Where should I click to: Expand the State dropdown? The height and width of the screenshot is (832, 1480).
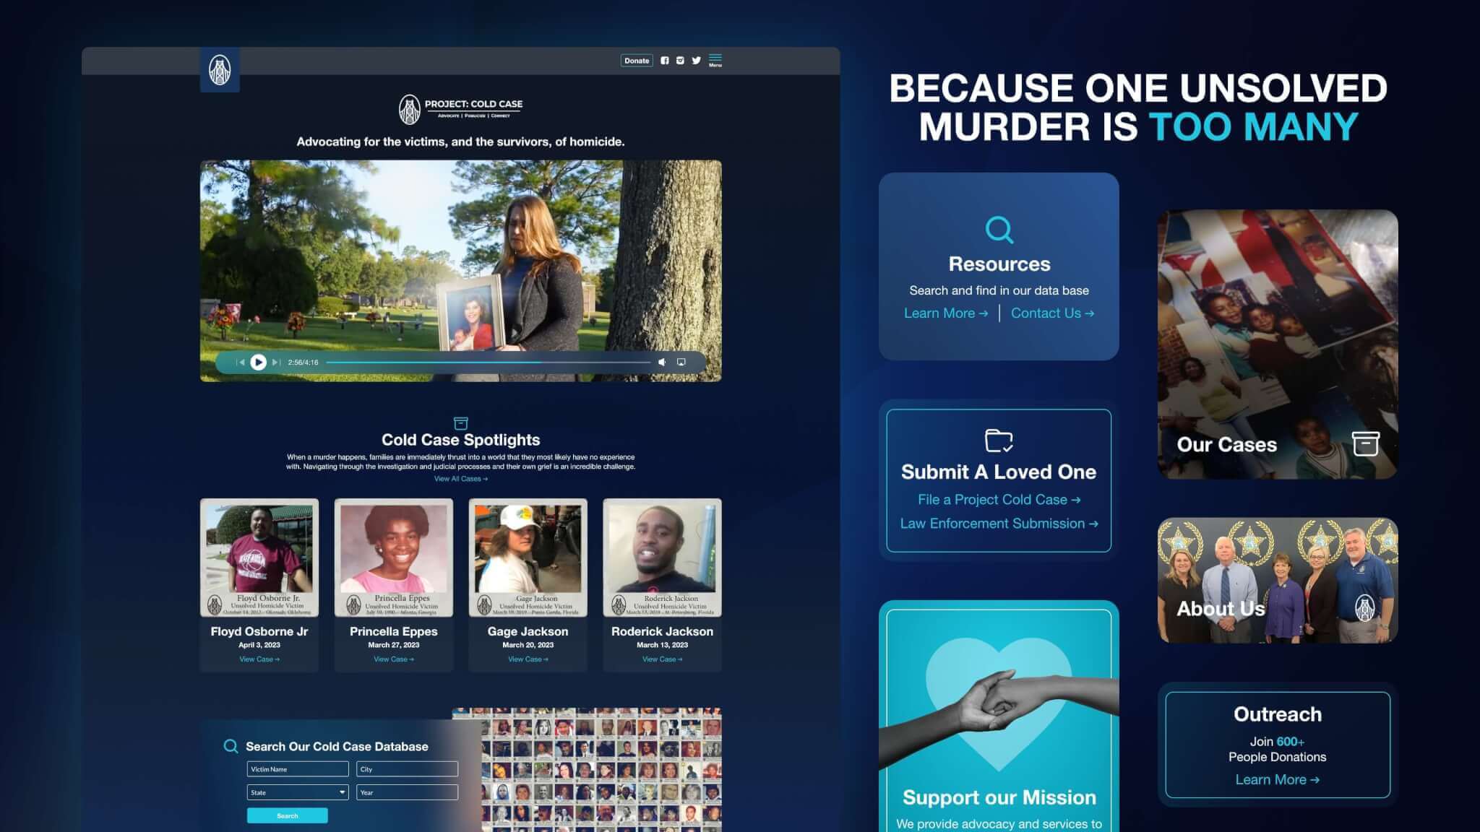coord(298,792)
